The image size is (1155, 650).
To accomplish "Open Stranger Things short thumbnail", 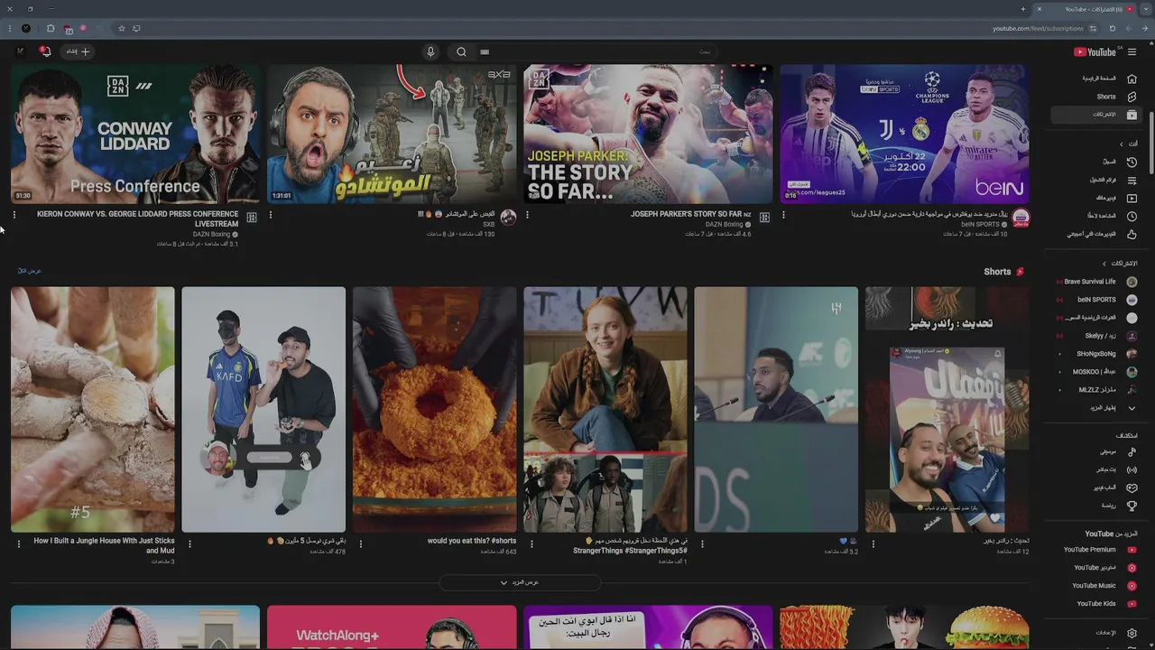I will [x=605, y=409].
